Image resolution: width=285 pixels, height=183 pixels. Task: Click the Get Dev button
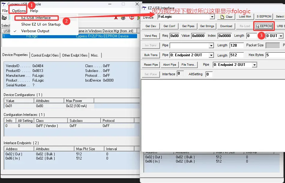tap(151, 26)
